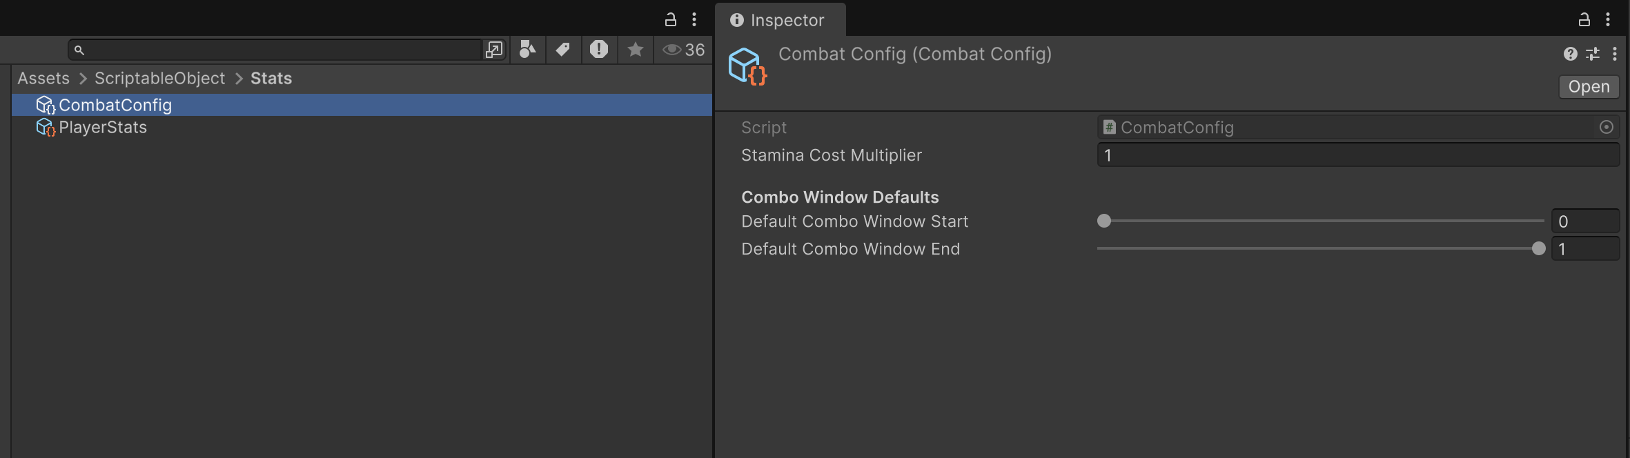Image resolution: width=1630 pixels, height=458 pixels.
Task: Open the Inspector preset selector icon
Action: 1593,54
